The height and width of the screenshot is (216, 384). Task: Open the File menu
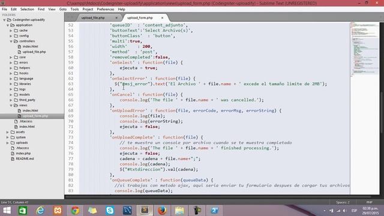pyautogui.click(x=4, y=10)
